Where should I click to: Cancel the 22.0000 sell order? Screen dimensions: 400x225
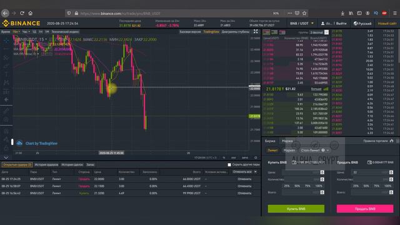(x=244, y=179)
